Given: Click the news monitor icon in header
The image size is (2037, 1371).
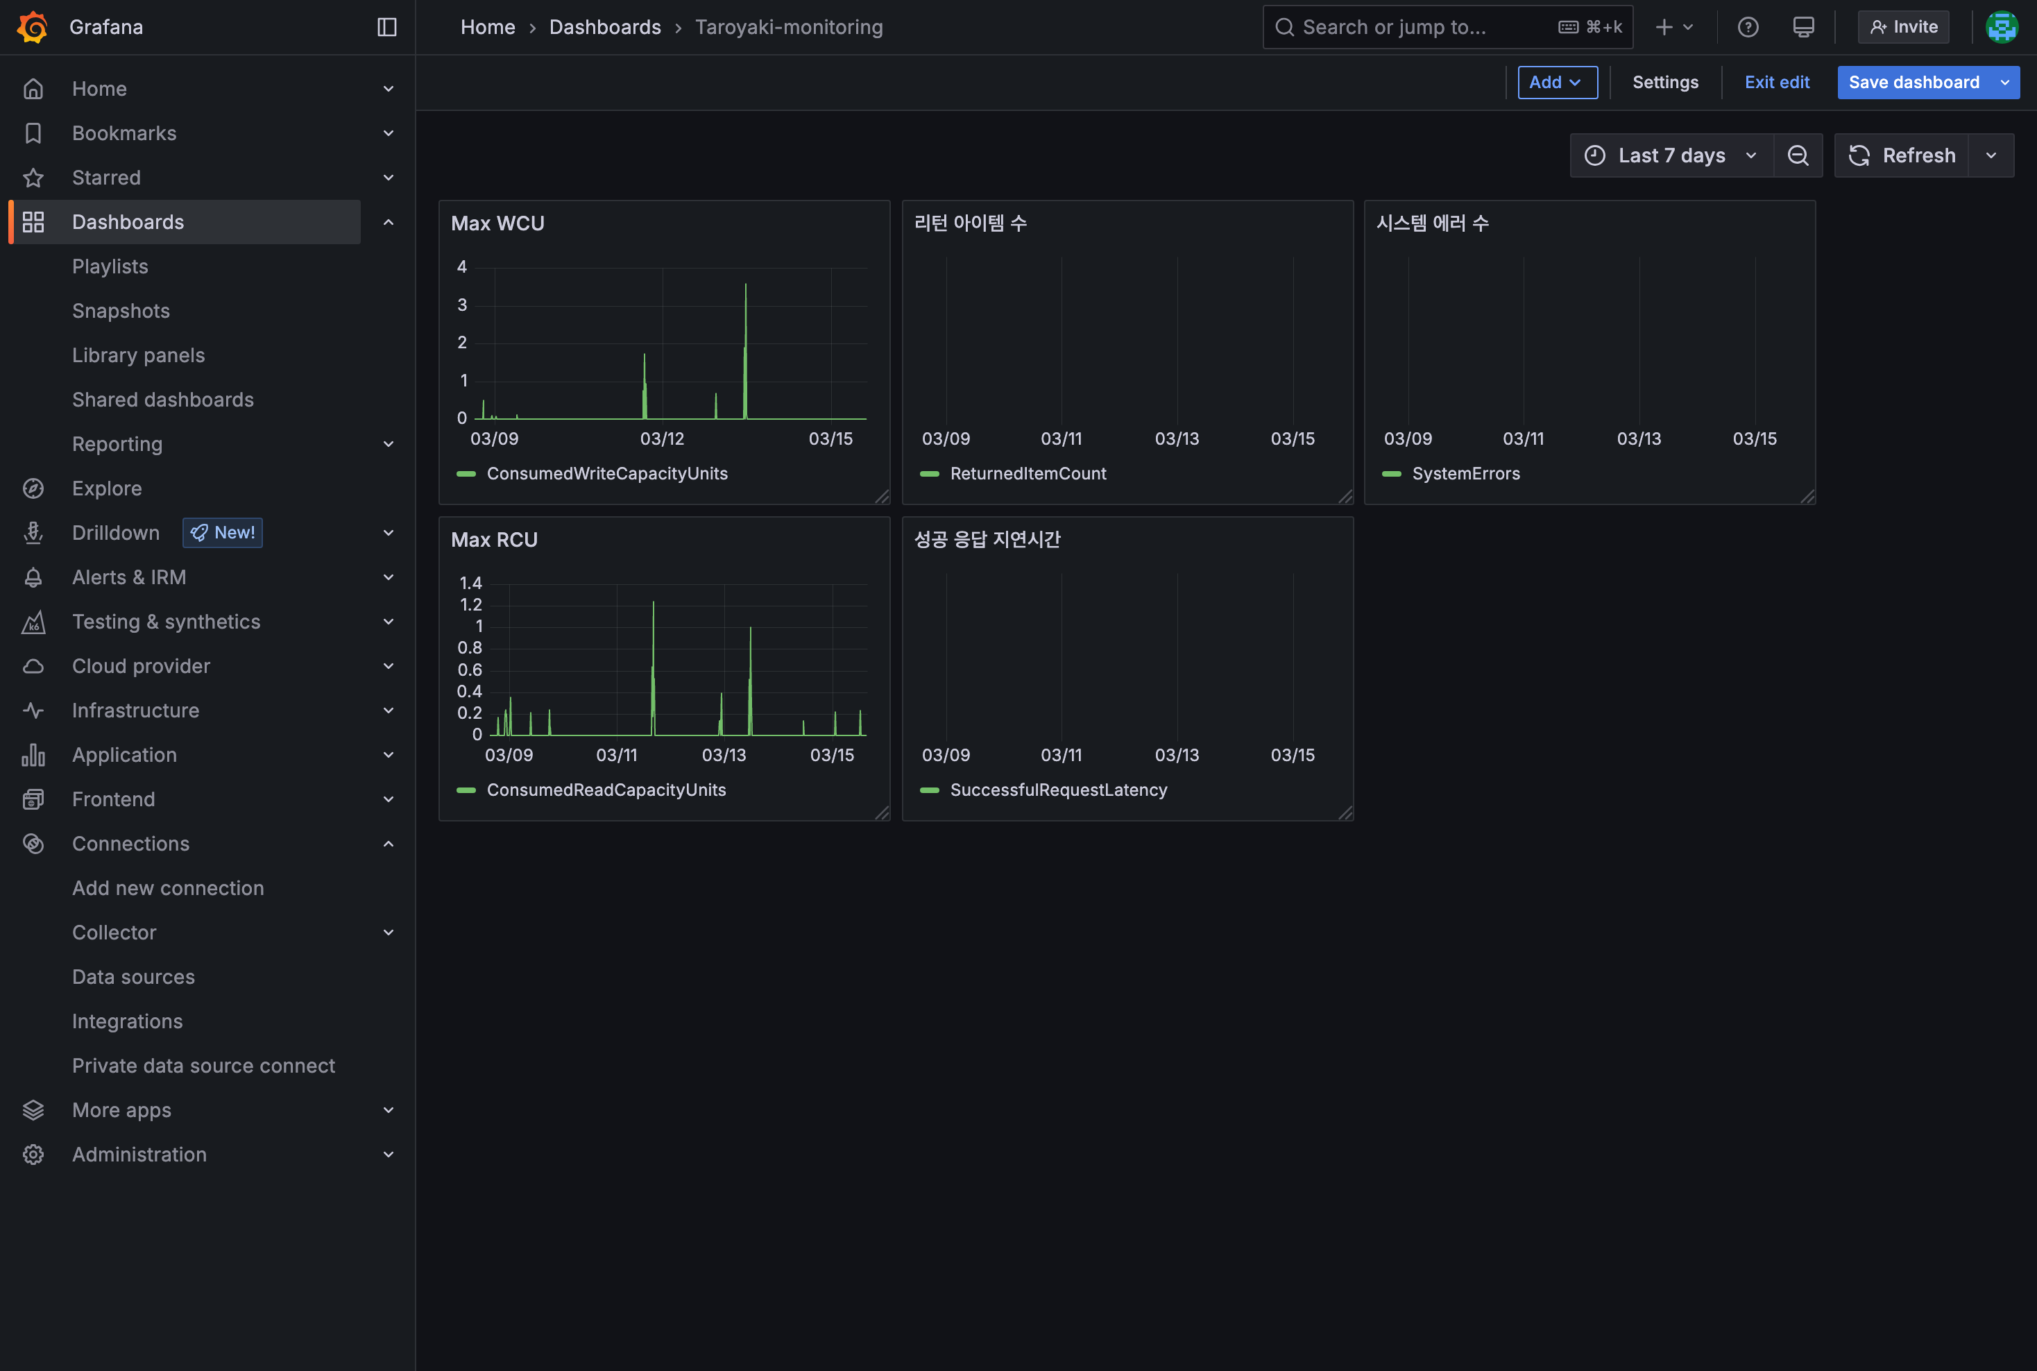Looking at the screenshot, I should 1802,27.
